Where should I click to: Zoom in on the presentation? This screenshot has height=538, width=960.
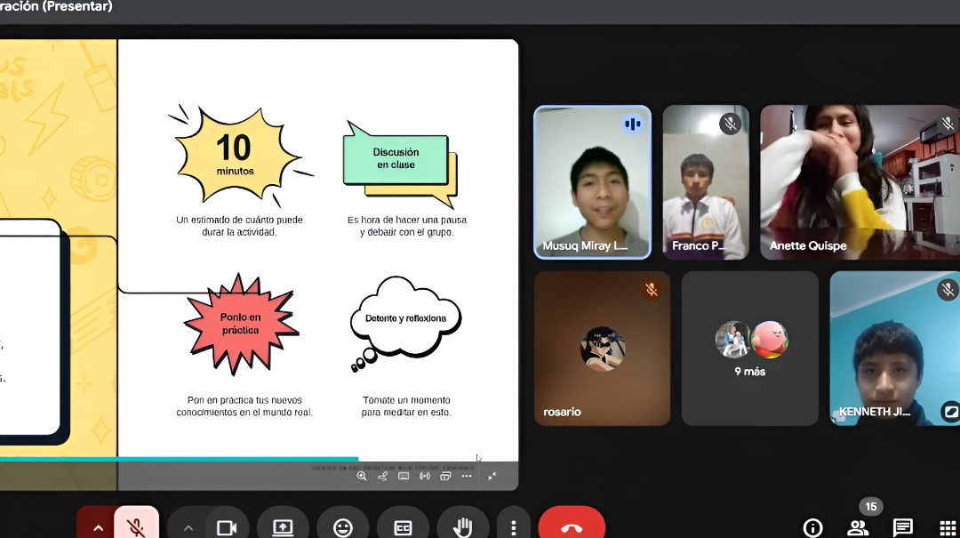(x=362, y=476)
